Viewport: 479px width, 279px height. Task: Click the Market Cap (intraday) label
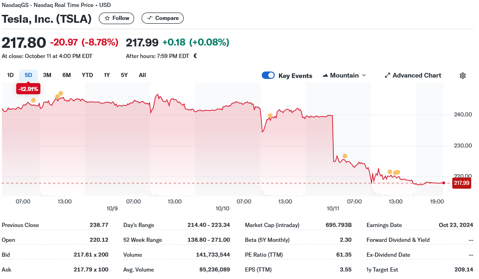tap(272, 225)
